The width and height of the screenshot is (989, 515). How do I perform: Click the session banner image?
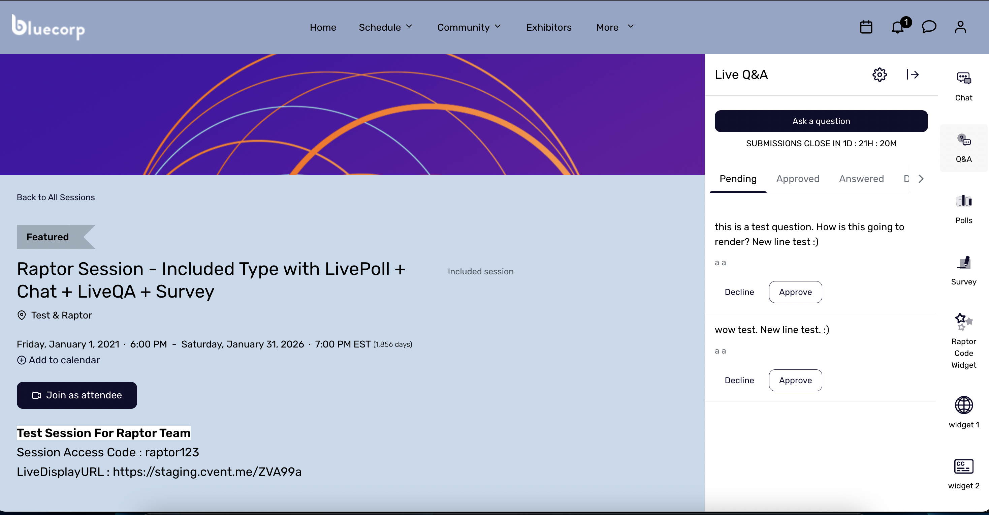click(x=352, y=114)
